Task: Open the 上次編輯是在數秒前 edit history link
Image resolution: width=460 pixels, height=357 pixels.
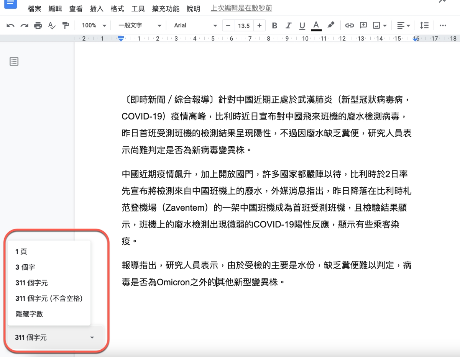Action: click(x=241, y=8)
